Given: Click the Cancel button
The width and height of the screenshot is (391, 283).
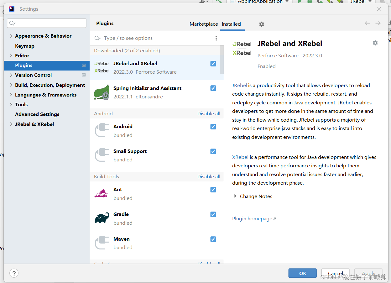Looking at the screenshot, I should 336,273.
